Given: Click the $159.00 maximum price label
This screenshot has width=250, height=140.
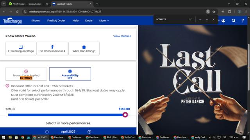Looking at the screenshot, I should coord(124,109).
